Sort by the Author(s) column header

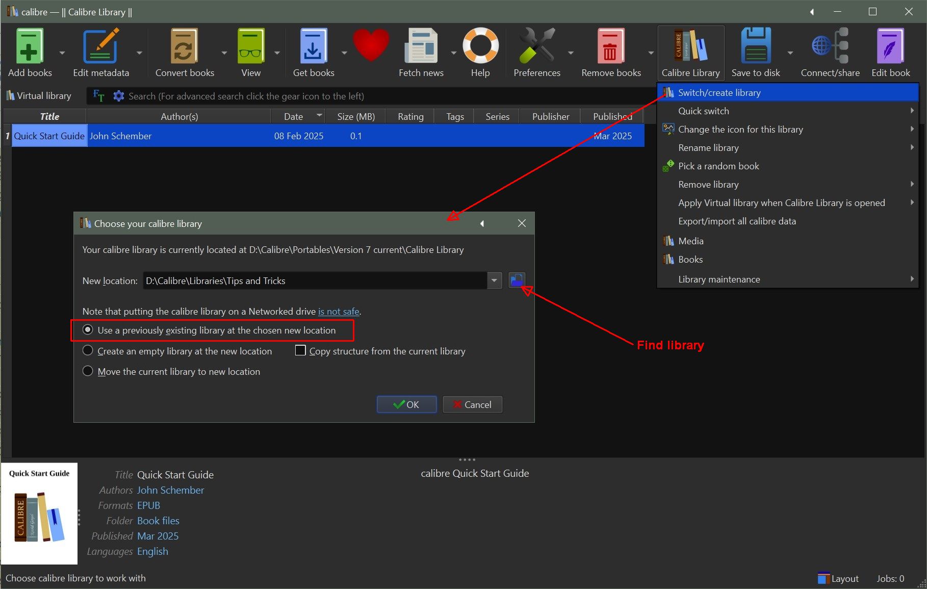click(x=179, y=116)
